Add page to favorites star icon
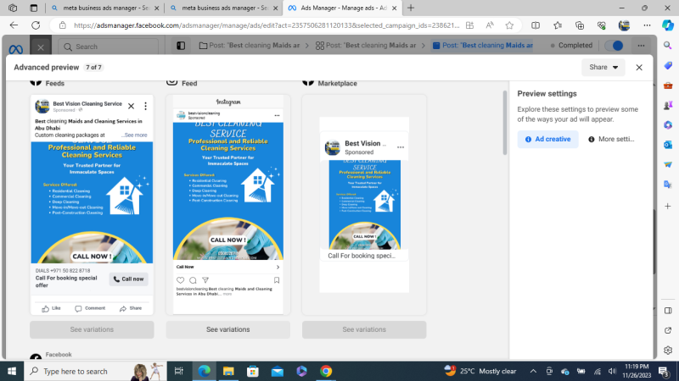The height and width of the screenshot is (381, 679). coord(510,25)
